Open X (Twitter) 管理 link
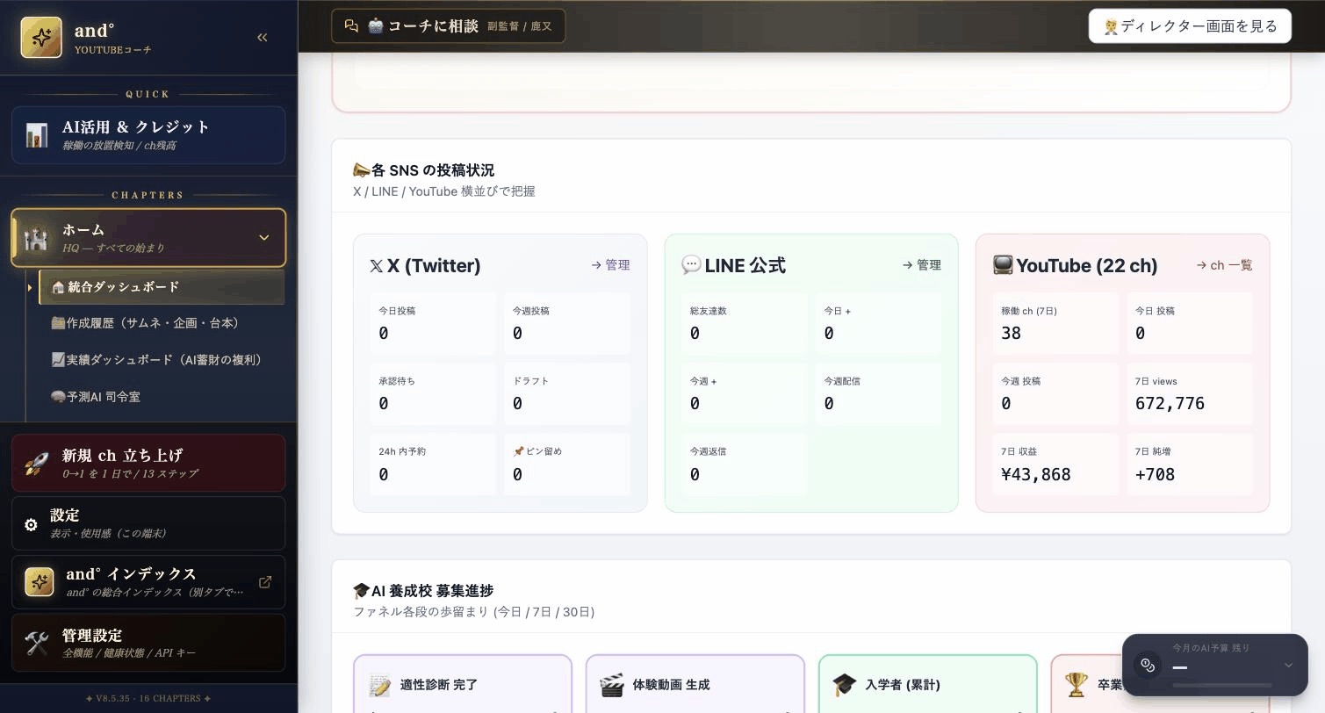This screenshot has width=1325, height=713. 610,265
